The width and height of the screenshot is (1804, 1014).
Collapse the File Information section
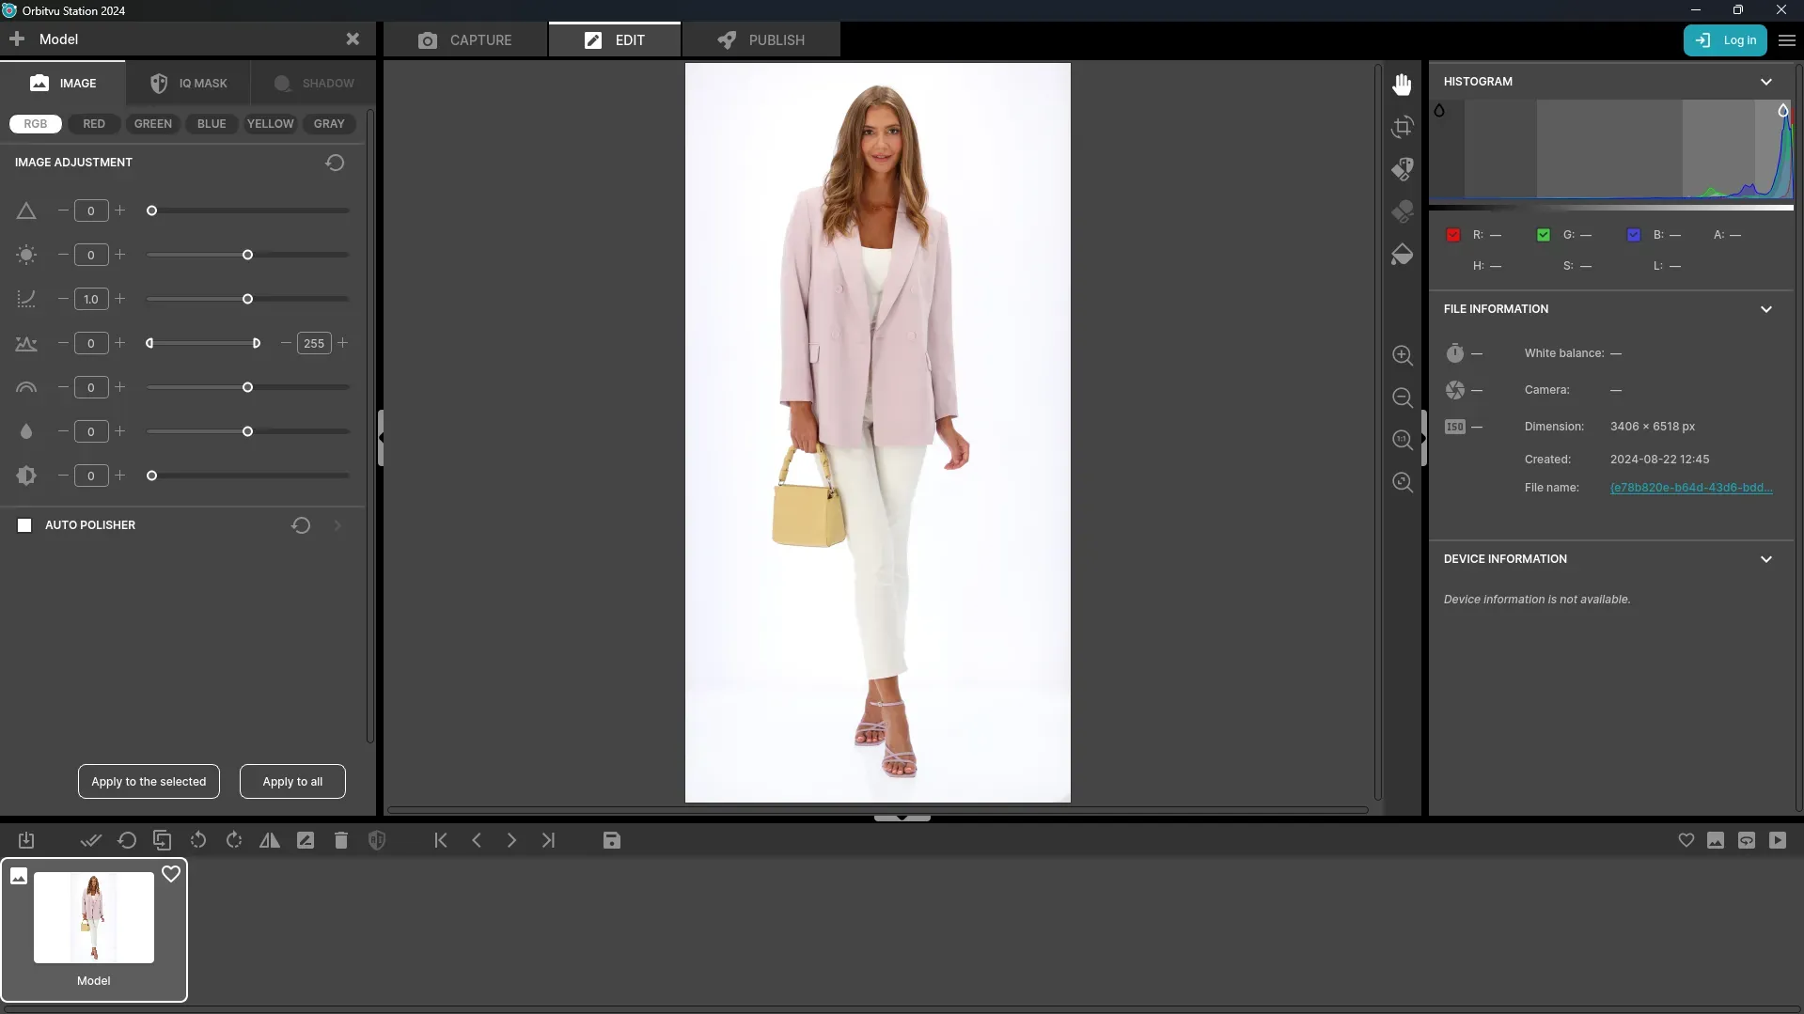1765,309
